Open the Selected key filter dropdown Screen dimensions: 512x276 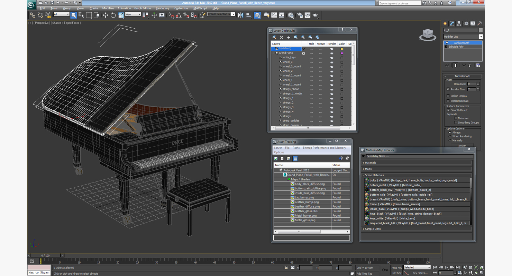point(417,267)
